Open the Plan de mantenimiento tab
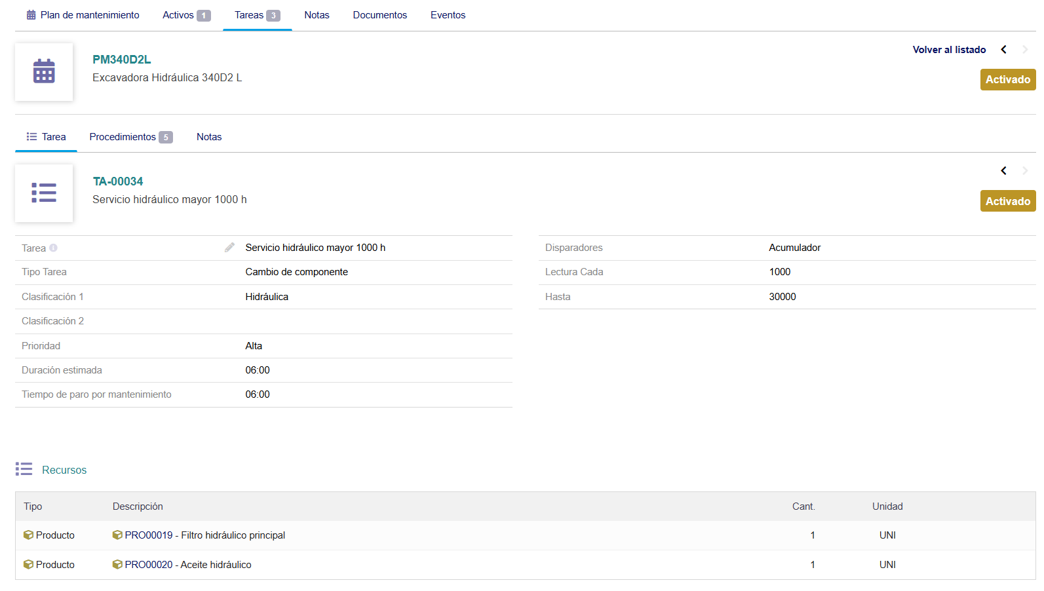The height and width of the screenshot is (591, 1044). pos(83,15)
